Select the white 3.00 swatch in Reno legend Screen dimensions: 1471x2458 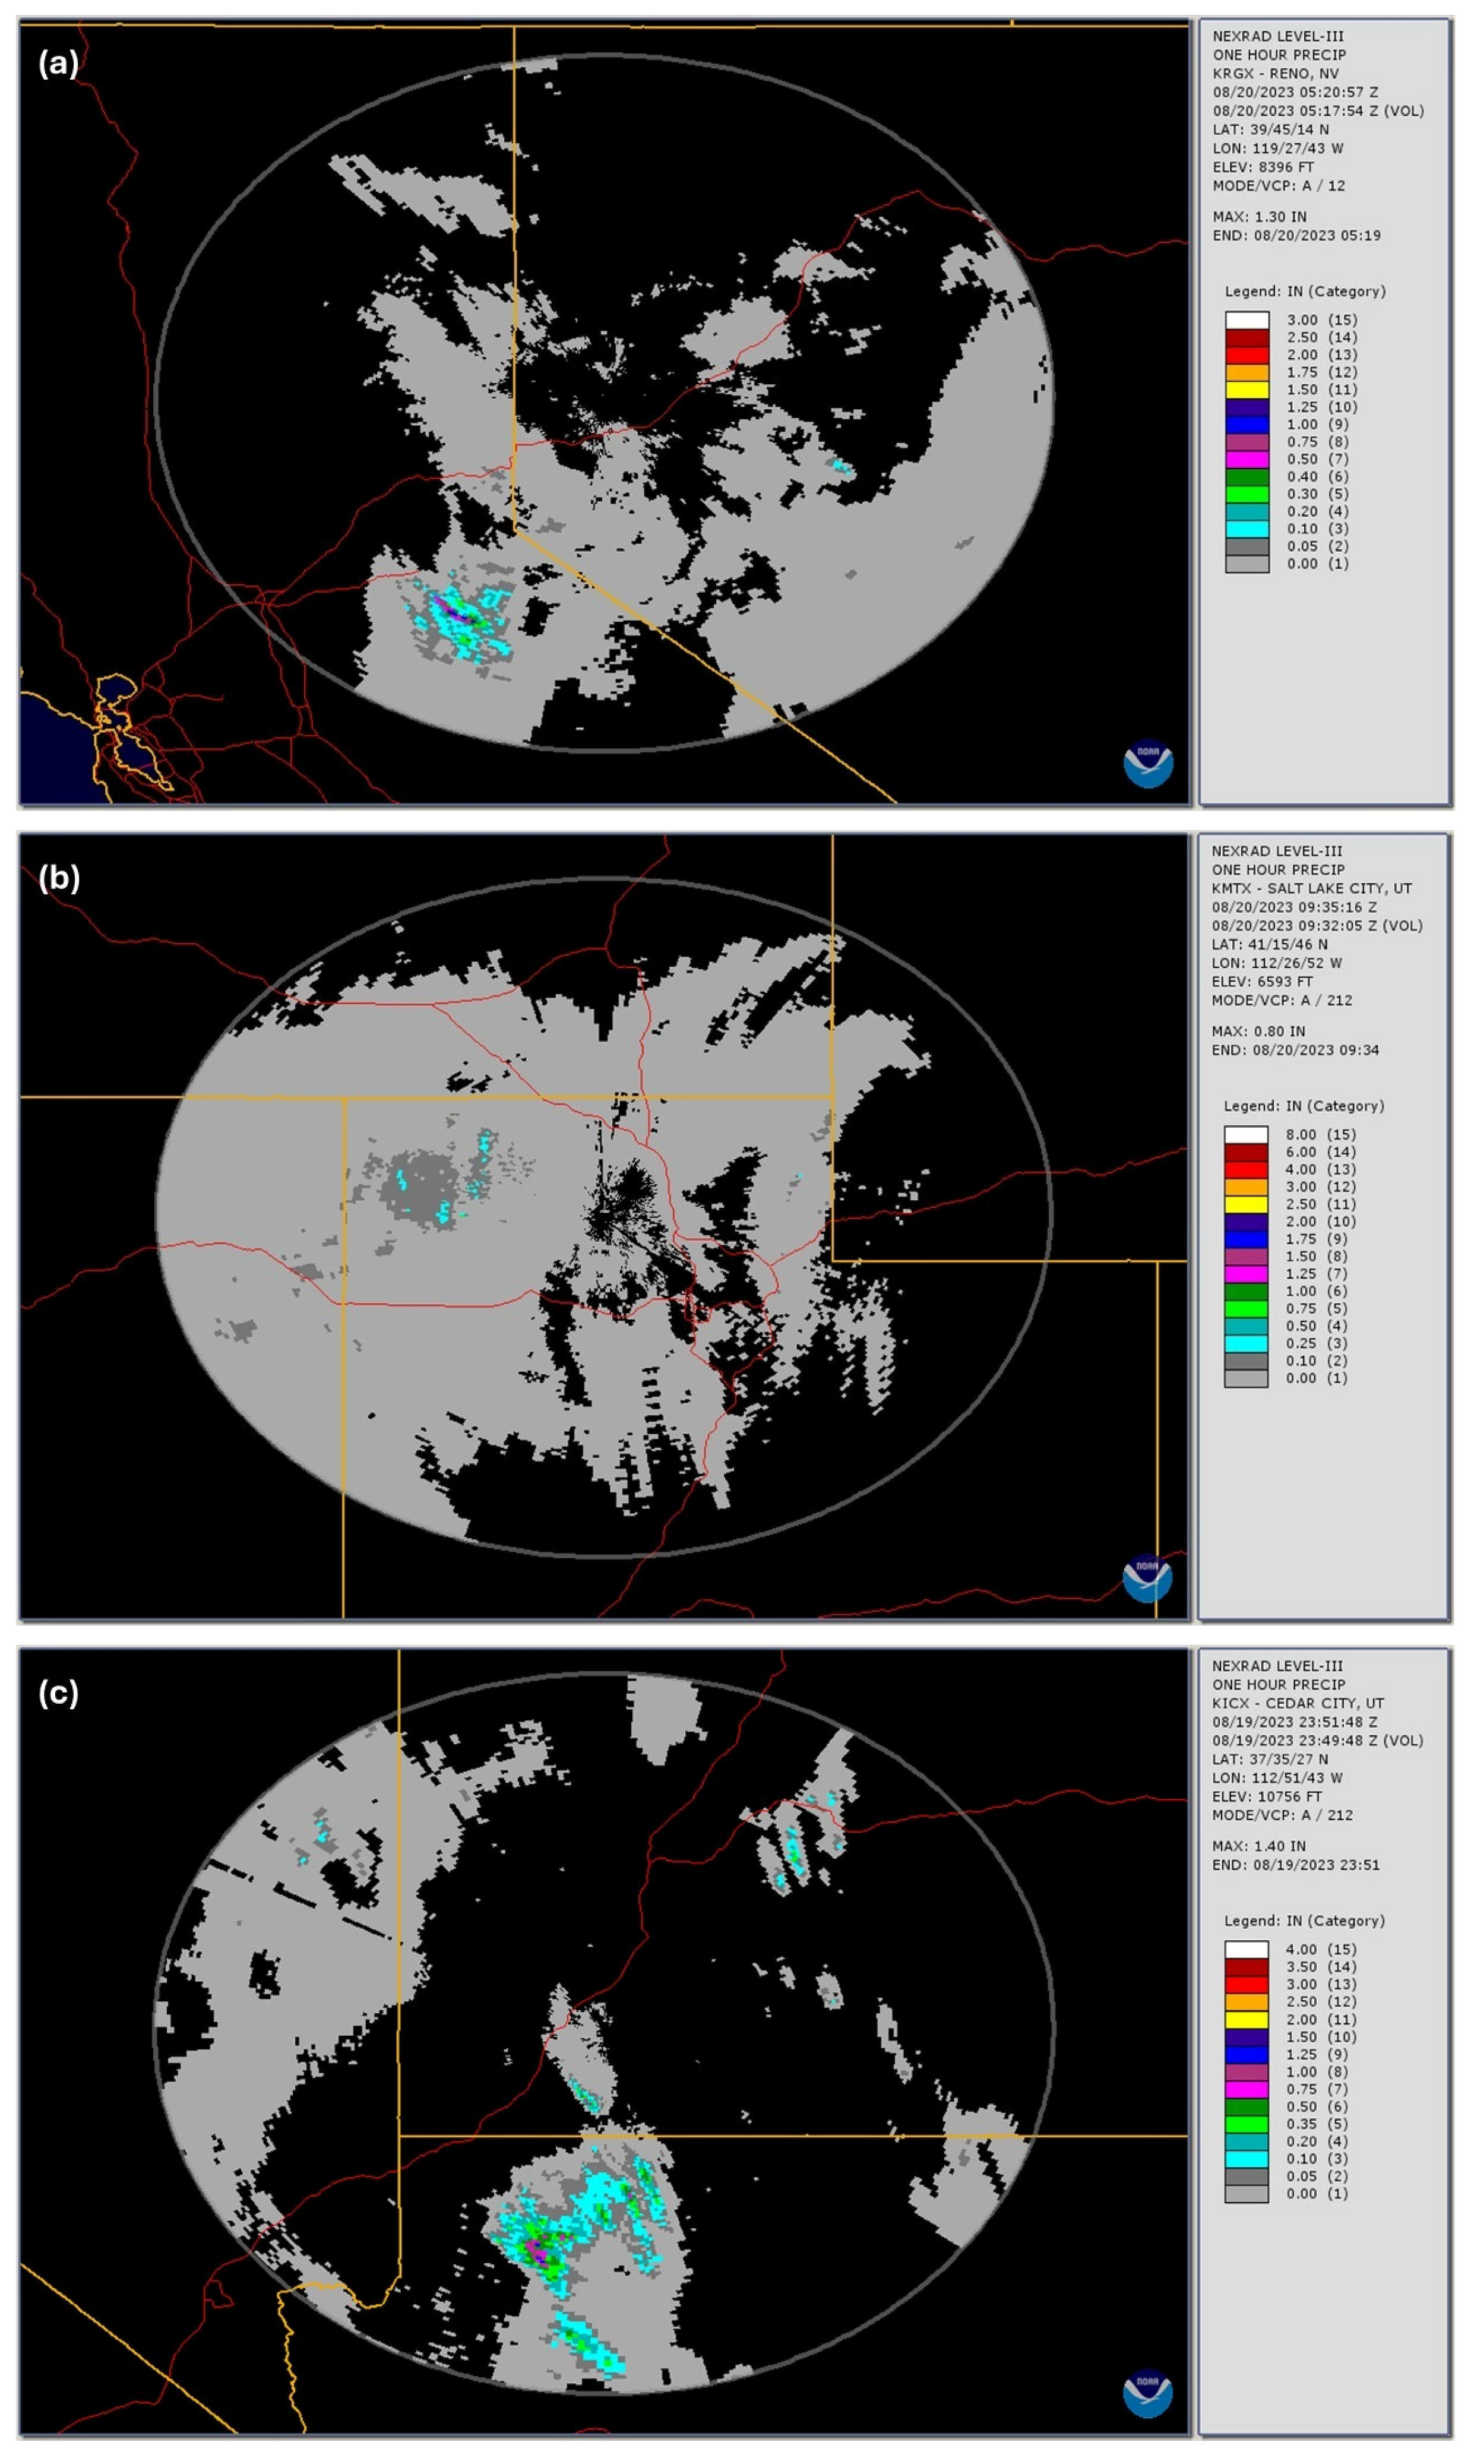point(1246,320)
